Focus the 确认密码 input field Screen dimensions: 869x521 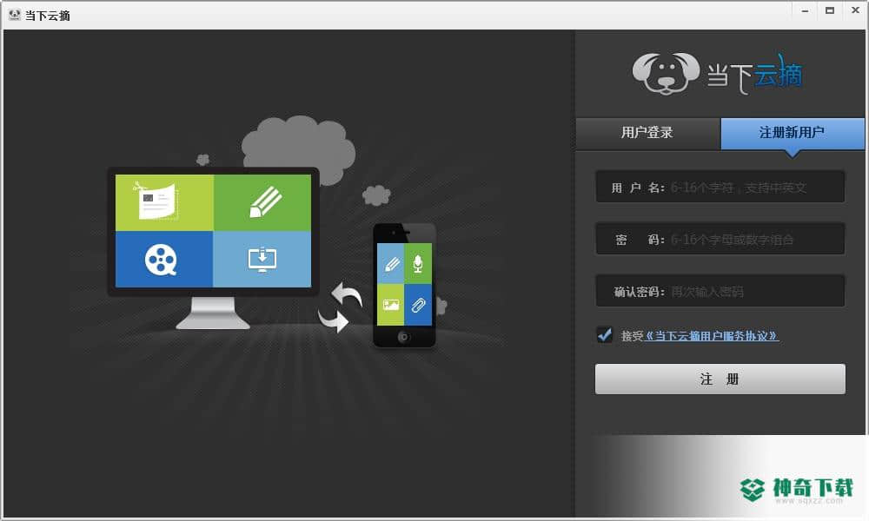tap(720, 291)
